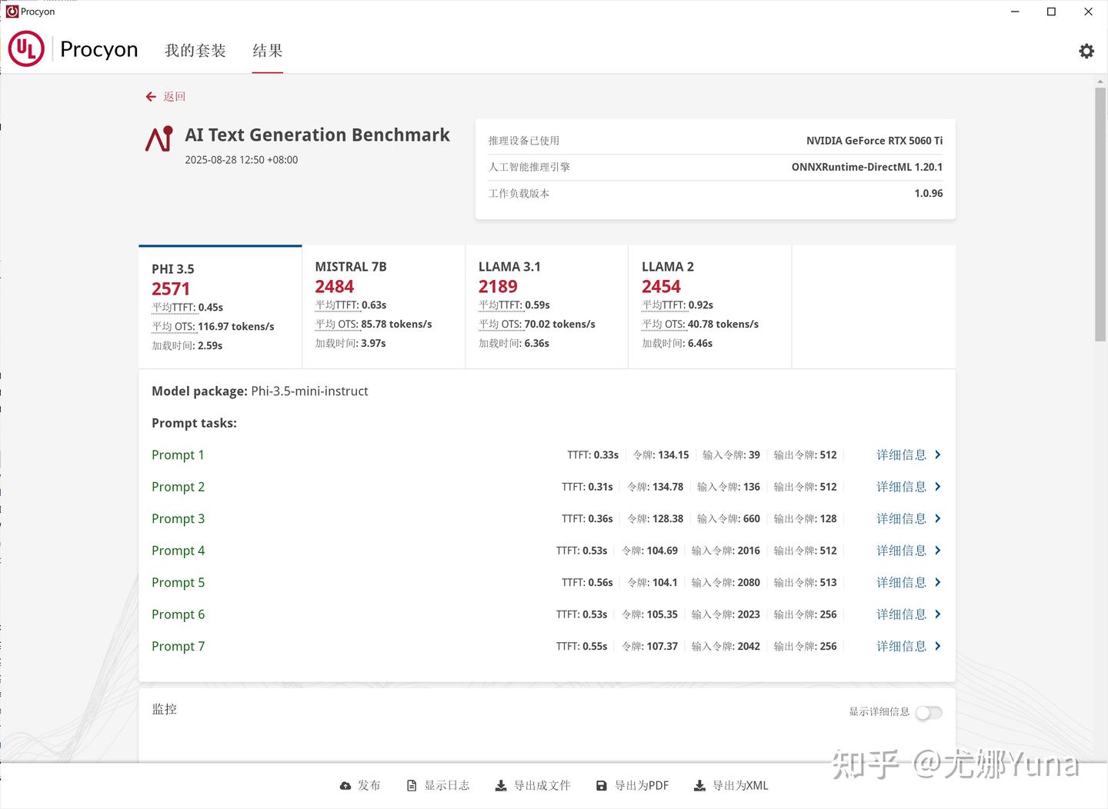Click the 监控 section heading

click(x=165, y=709)
